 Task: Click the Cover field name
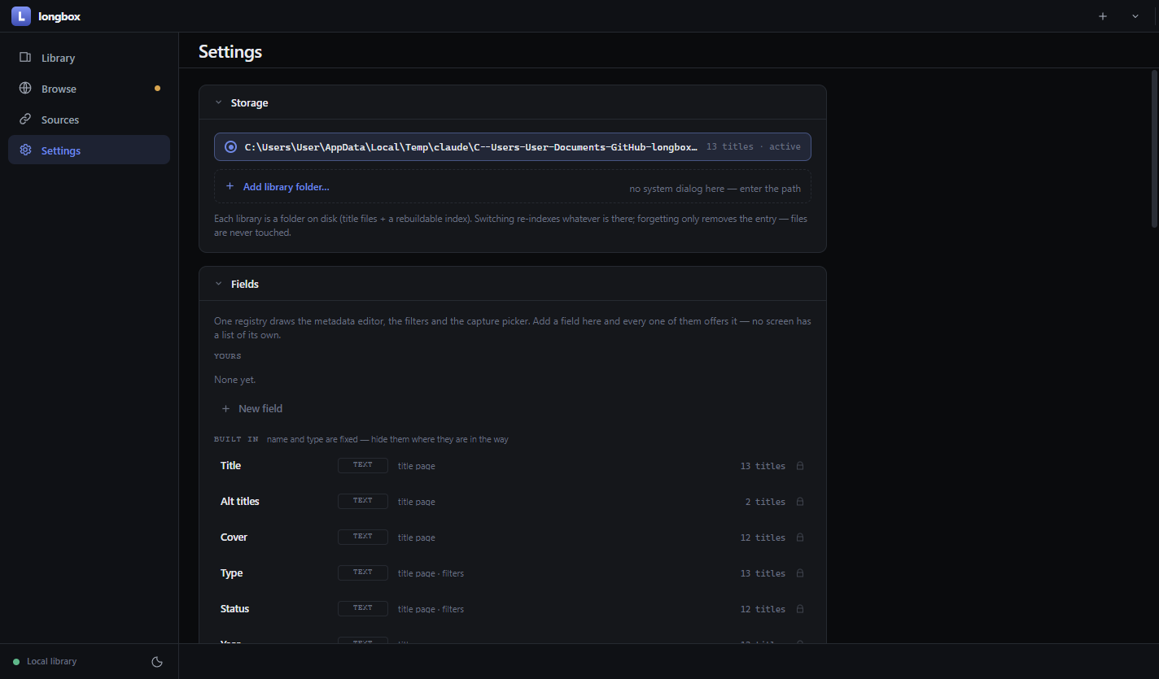234,538
